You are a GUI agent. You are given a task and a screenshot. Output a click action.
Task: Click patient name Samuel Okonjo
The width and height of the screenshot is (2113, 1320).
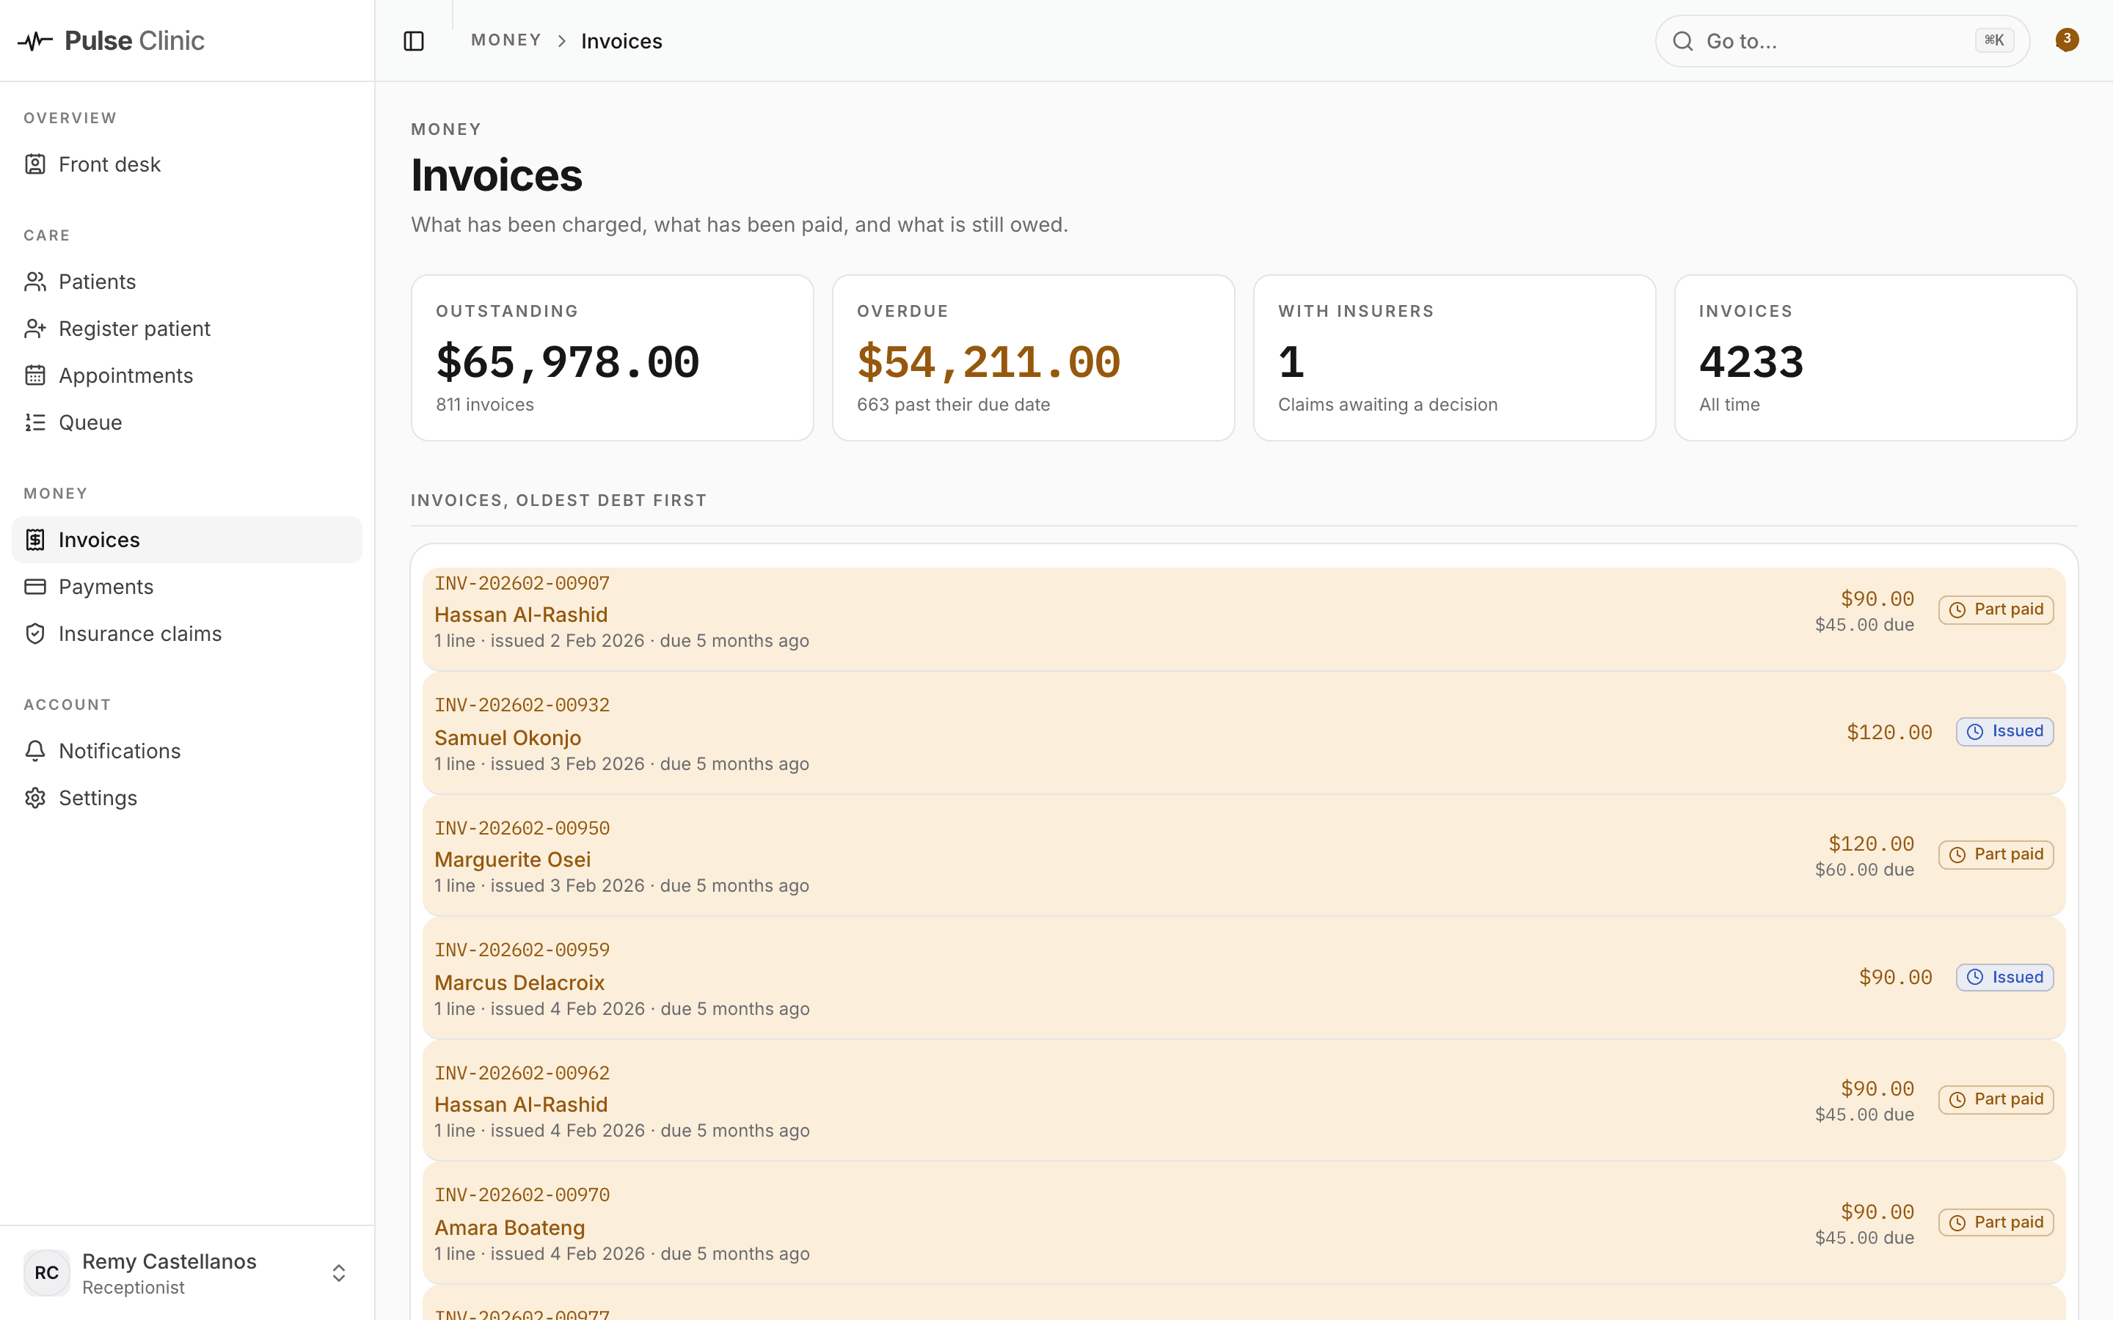507,738
